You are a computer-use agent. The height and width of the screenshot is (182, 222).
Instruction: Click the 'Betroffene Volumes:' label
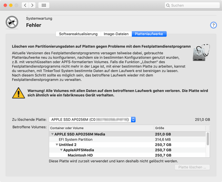click(x=29, y=127)
